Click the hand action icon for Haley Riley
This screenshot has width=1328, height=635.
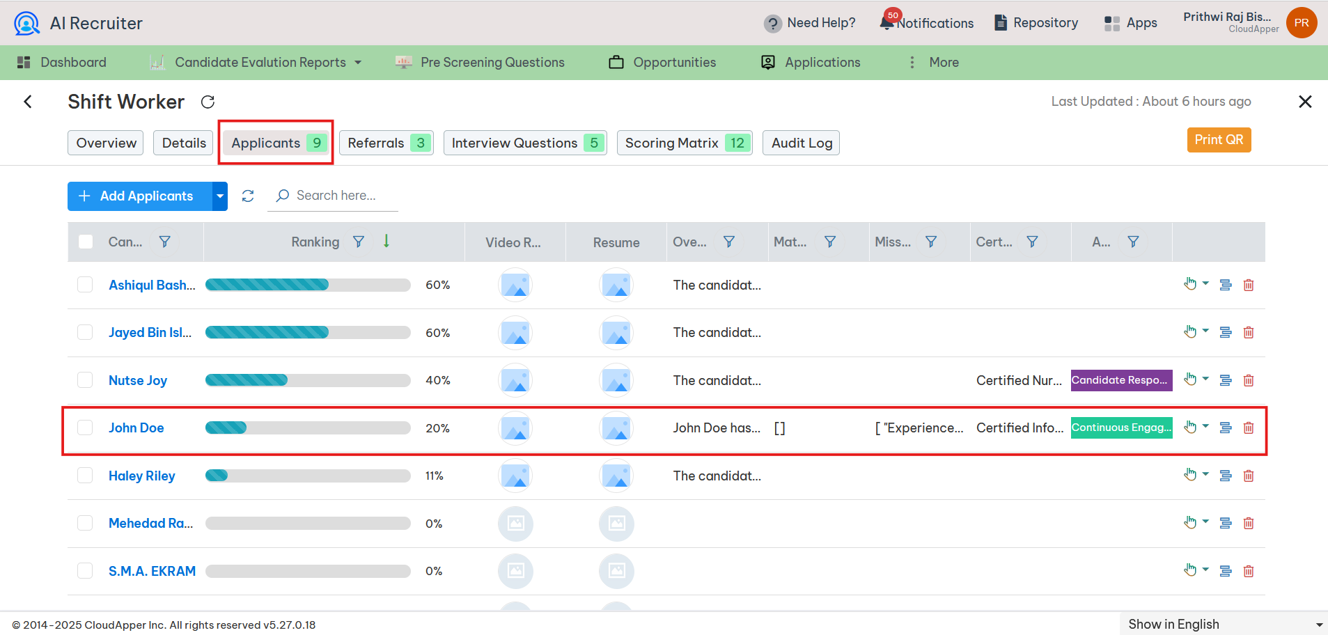click(1191, 474)
